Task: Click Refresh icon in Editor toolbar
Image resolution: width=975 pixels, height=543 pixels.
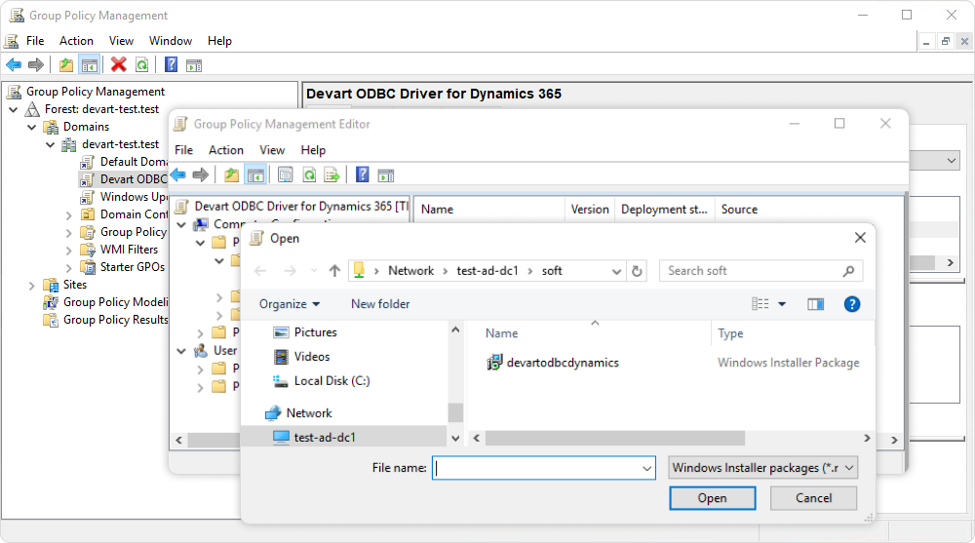Action: pos(309,175)
